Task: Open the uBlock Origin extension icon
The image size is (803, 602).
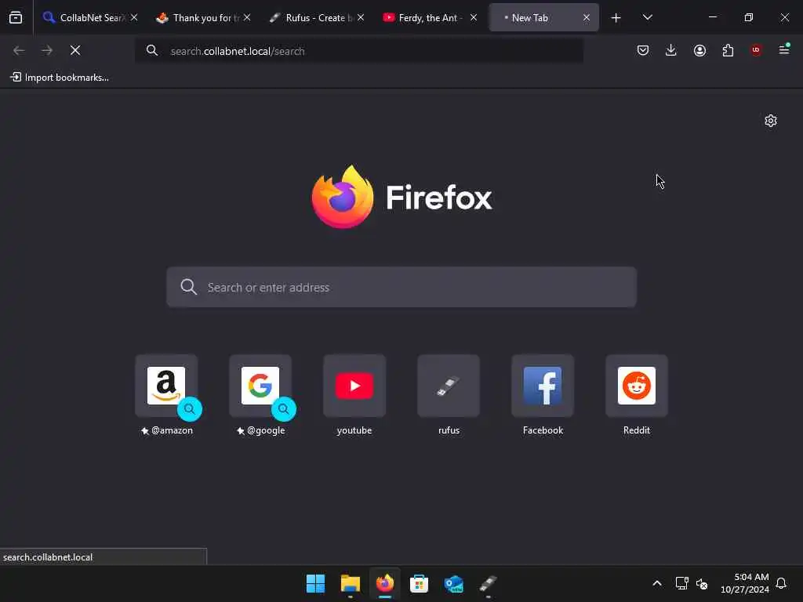Action: point(756,50)
